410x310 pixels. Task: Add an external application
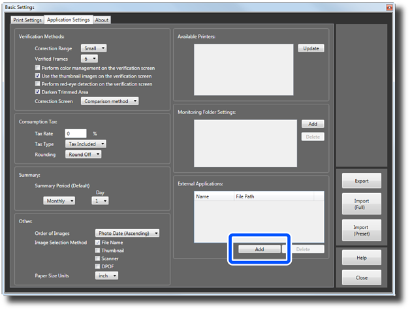point(259,249)
